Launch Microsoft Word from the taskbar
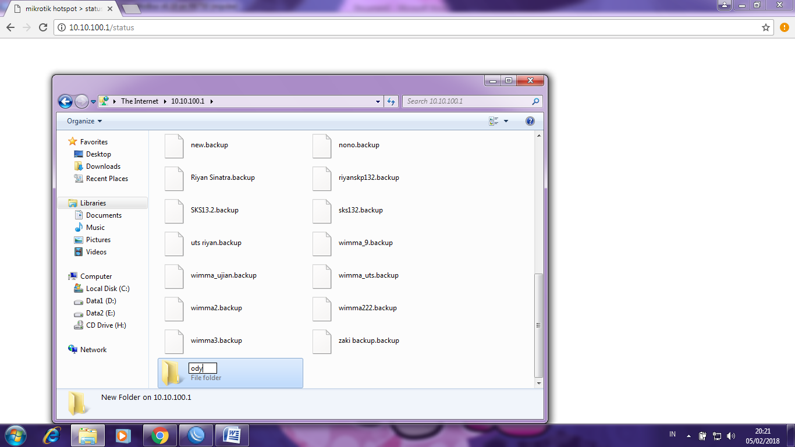Screen dimensions: 795x447 click(232, 435)
